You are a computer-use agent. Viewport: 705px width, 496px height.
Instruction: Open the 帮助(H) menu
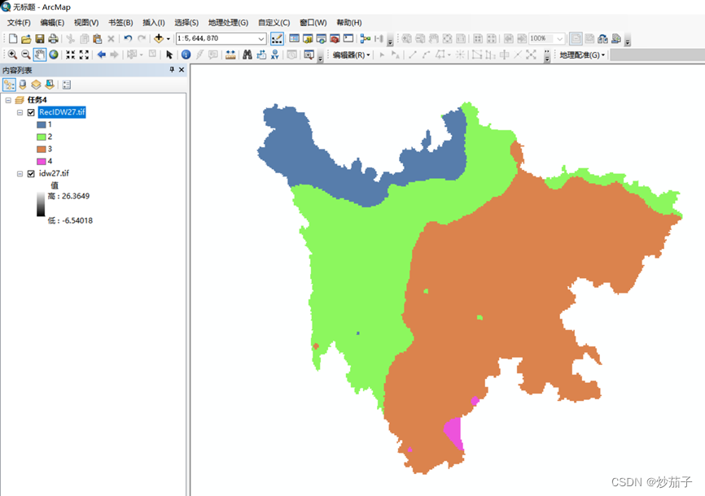click(349, 23)
